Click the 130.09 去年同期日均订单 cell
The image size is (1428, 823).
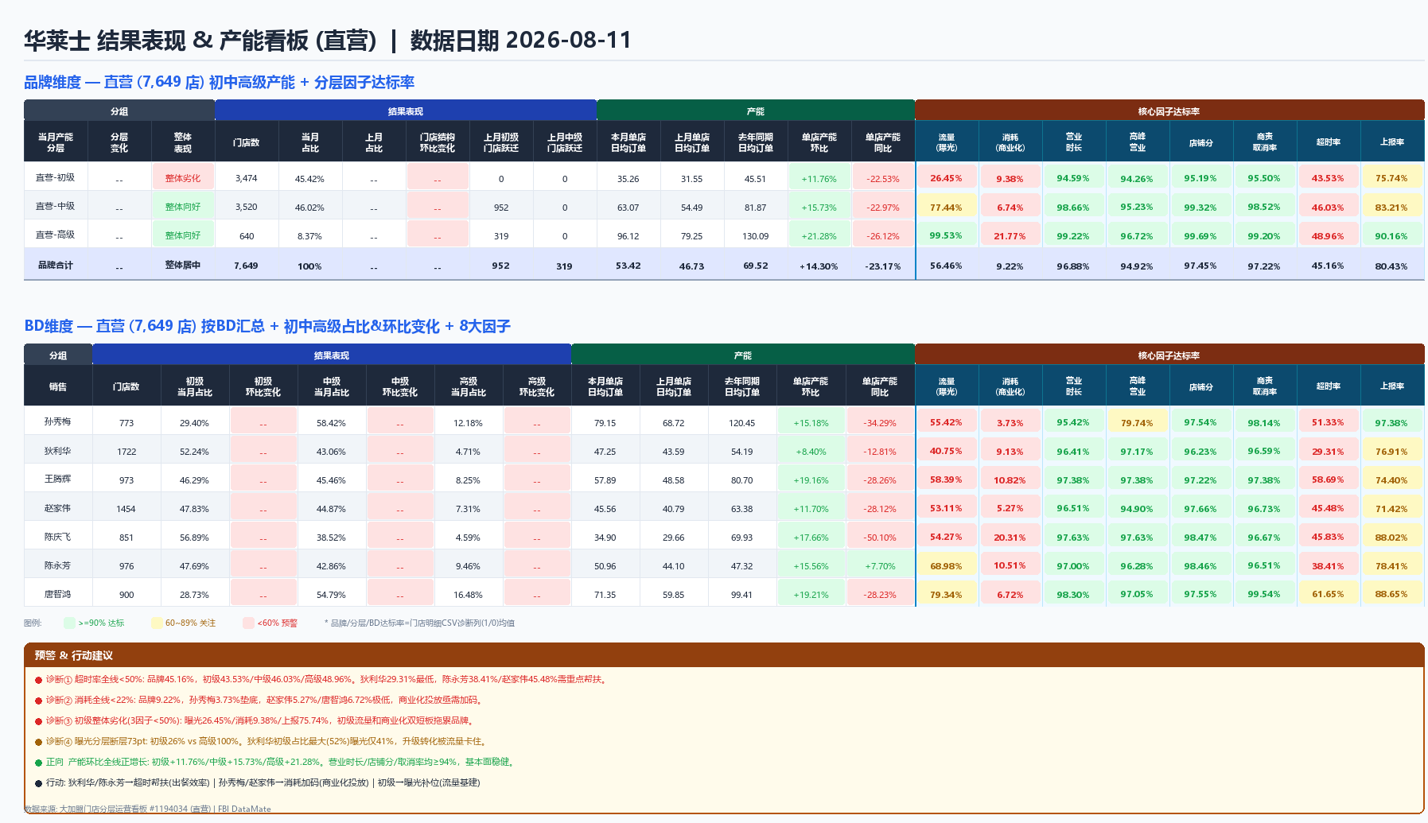point(756,236)
